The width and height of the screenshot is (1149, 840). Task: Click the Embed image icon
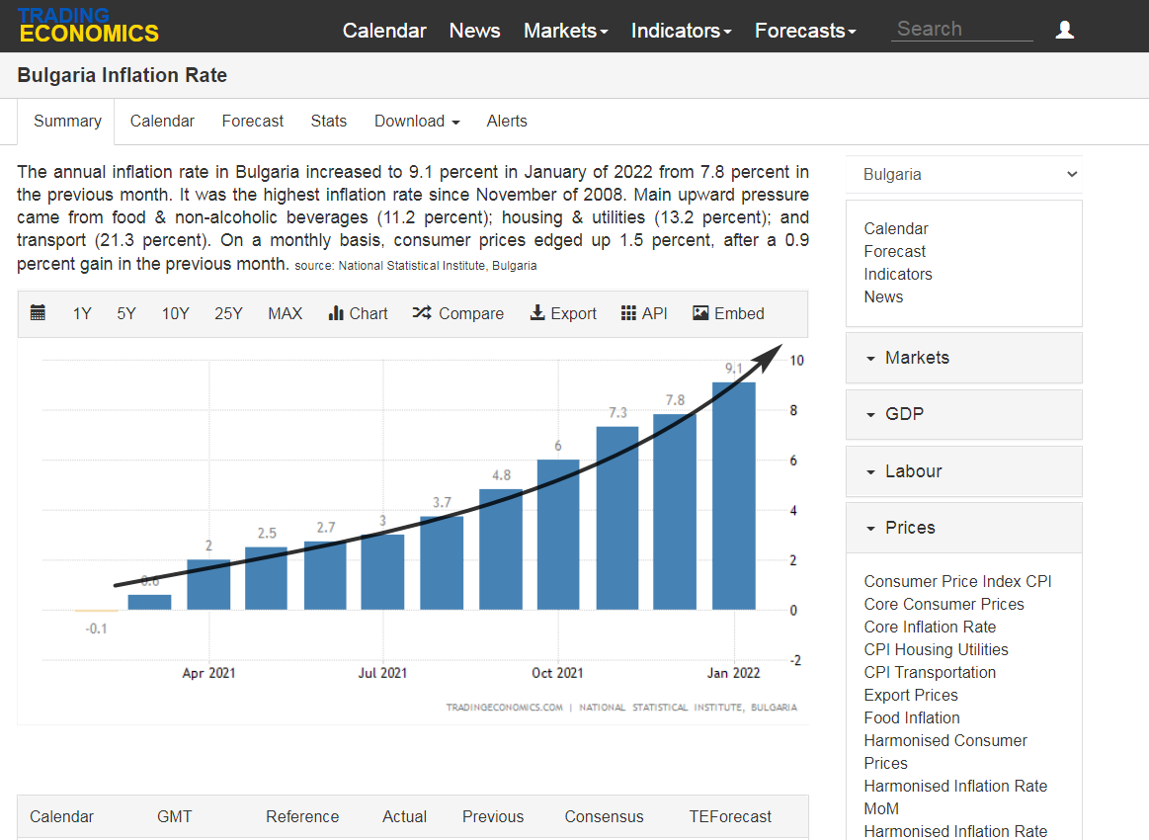click(700, 313)
